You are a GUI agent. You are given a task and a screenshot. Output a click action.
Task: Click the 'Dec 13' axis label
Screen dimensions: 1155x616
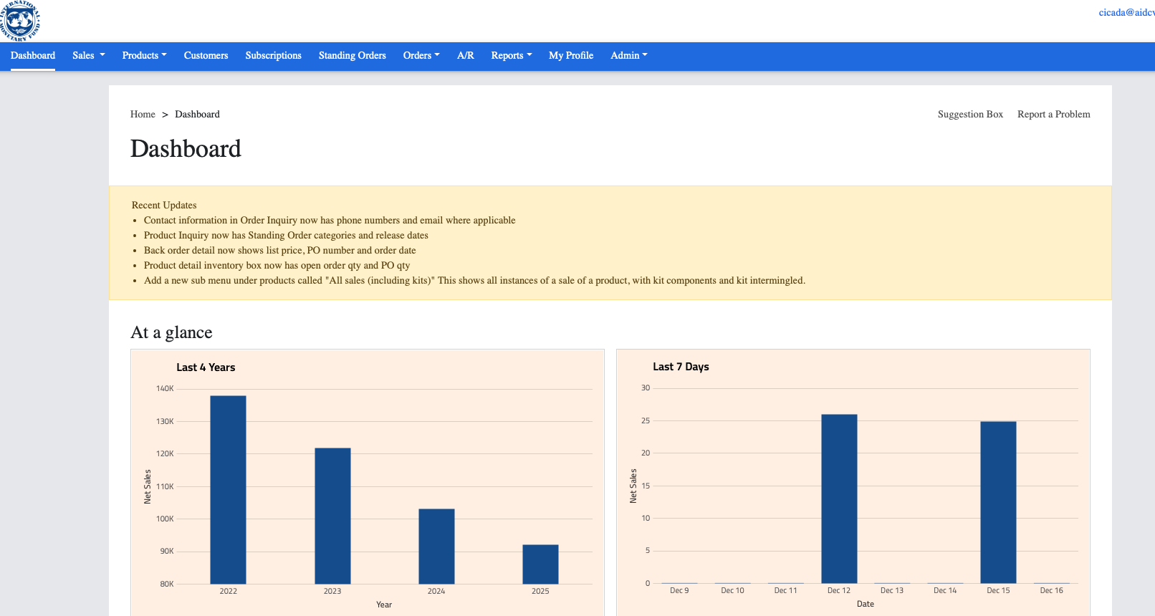tap(892, 590)
